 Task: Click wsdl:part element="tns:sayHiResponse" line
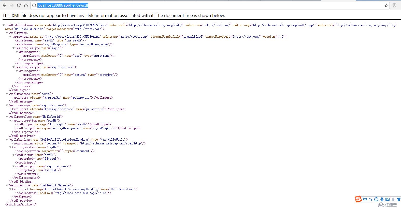[x=69, y=109]
